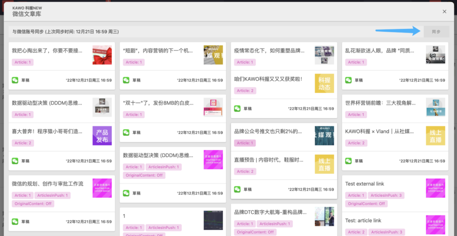Open article 世界杯营销前瞻：三大视角解...
Viewport: 457px width, 236px height.
(380, 103)
